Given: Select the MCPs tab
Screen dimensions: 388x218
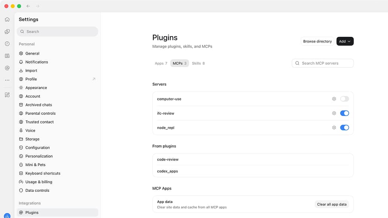Looking at the screenshot, I should point(180,63).
